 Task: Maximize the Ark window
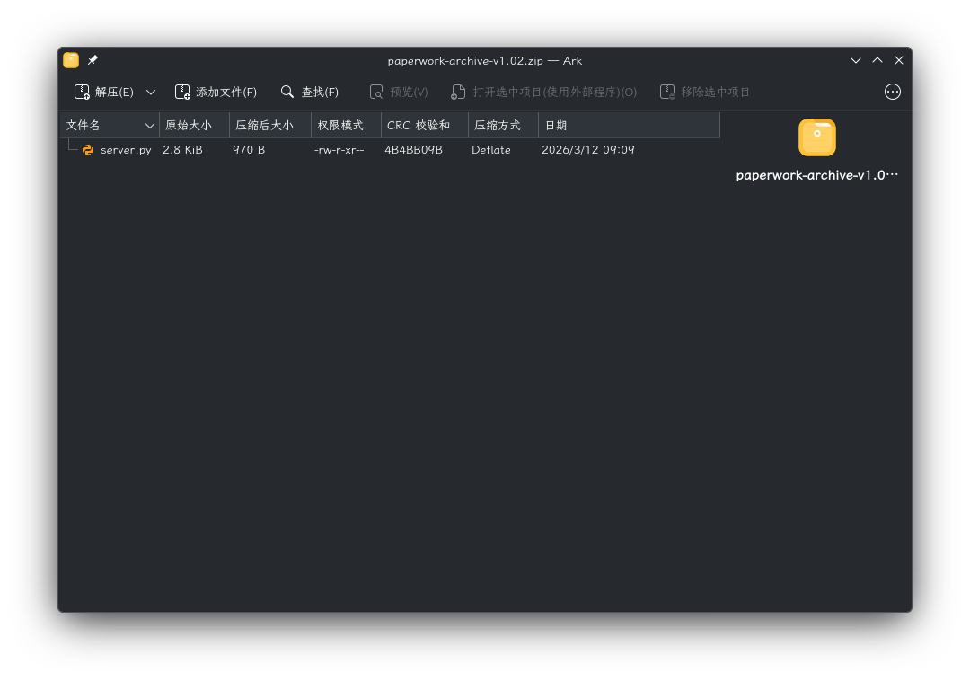pyautogui.click(x=877, y=60)
